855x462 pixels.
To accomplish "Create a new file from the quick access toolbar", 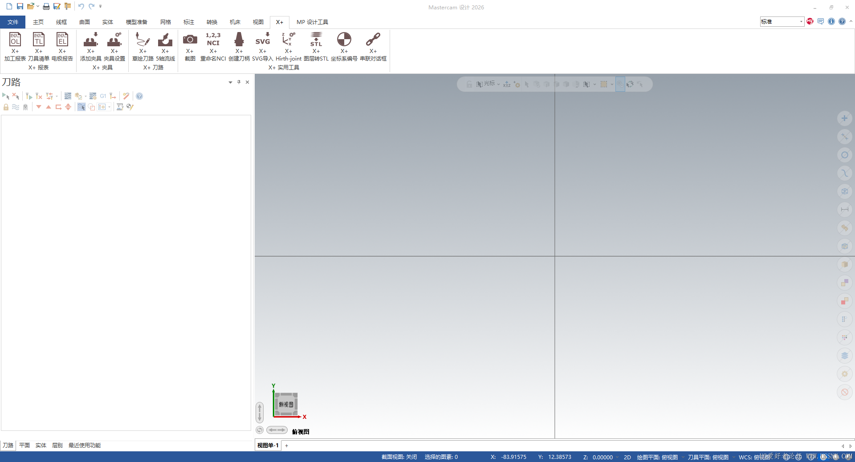I will pos(9,6).
